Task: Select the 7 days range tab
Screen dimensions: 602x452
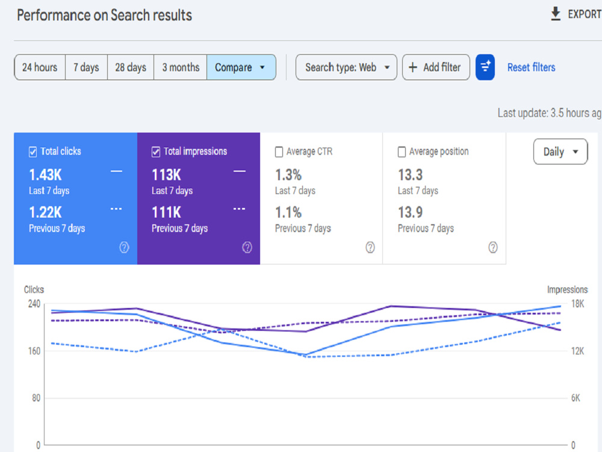Action: (86, 67)
